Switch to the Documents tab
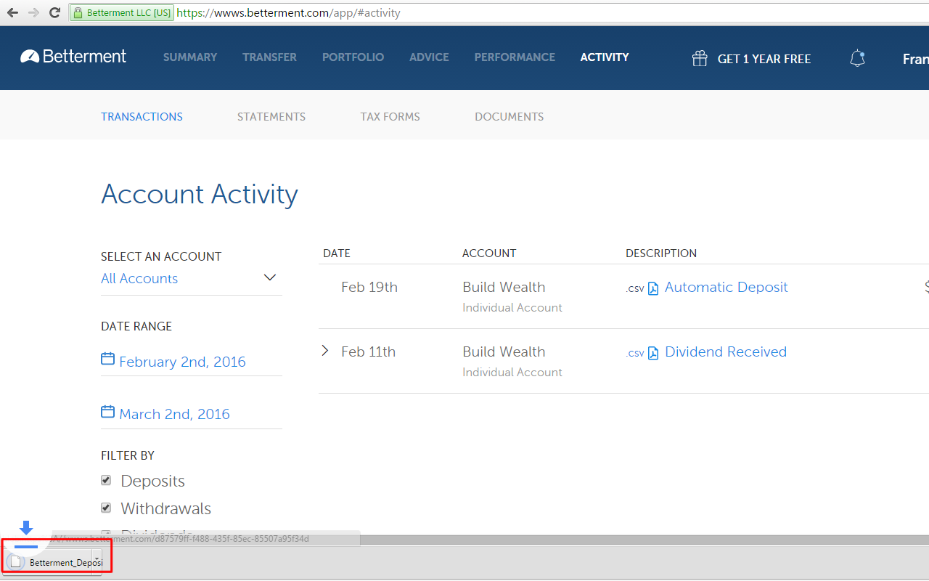This screenshot has width=929, height=581. (x=509, y=117)
